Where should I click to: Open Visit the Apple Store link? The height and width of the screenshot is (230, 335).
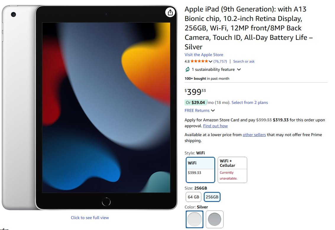(x=204, y=55)
